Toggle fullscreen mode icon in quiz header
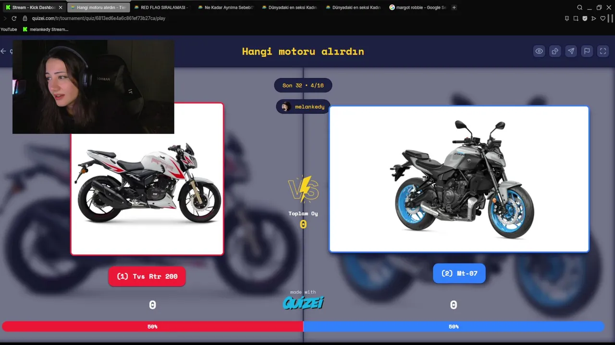The height and width of the screenshot is (345, 615). click(x=603, y=51)
